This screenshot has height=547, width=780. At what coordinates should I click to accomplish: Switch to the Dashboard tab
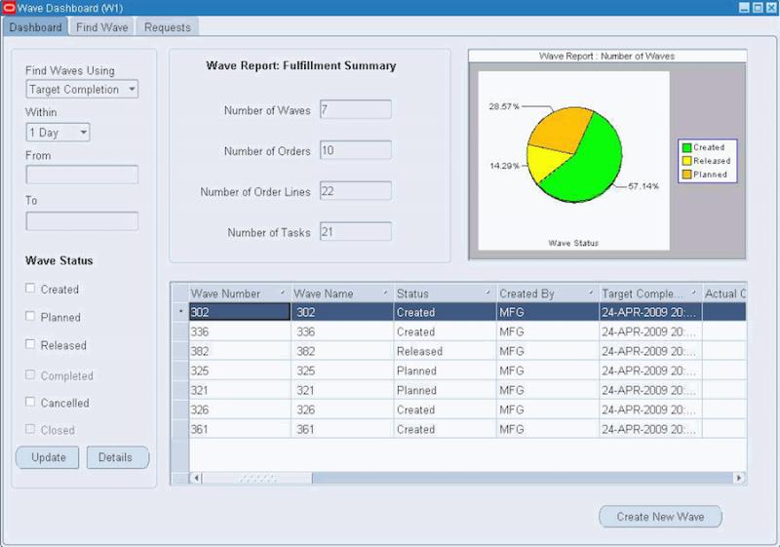click(35, 27)
